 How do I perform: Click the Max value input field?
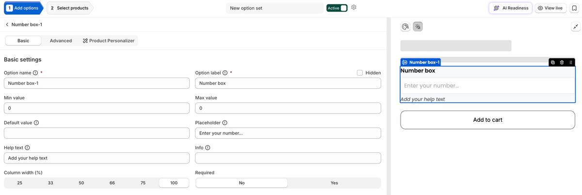click(288, 108)
